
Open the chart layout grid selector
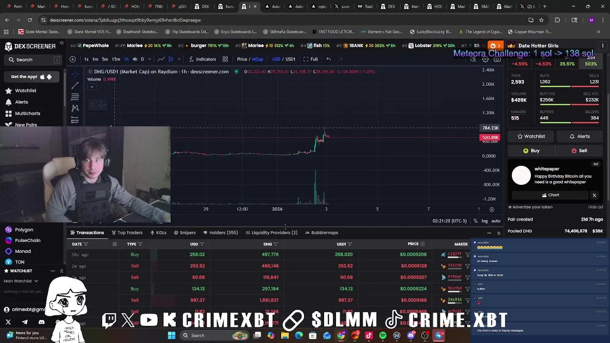225,59
